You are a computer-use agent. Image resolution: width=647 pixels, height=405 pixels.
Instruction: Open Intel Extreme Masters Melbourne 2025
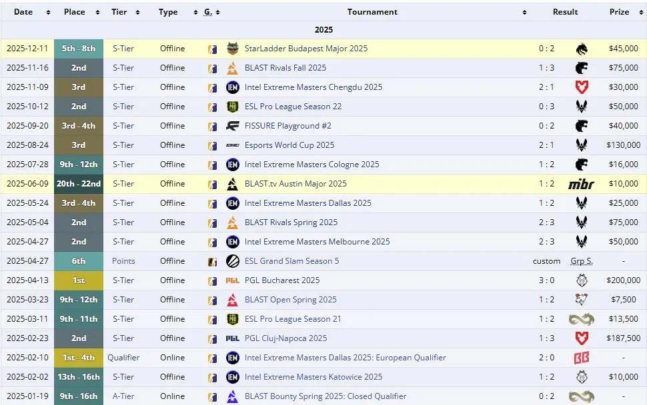tap(317, 242)
